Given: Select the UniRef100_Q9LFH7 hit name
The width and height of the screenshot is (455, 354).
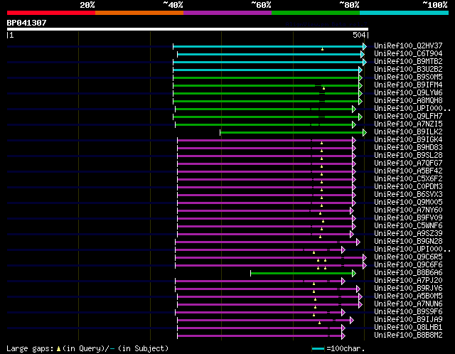Looking at the screenshot, I should pyautogui.click(x=408, y=116).
